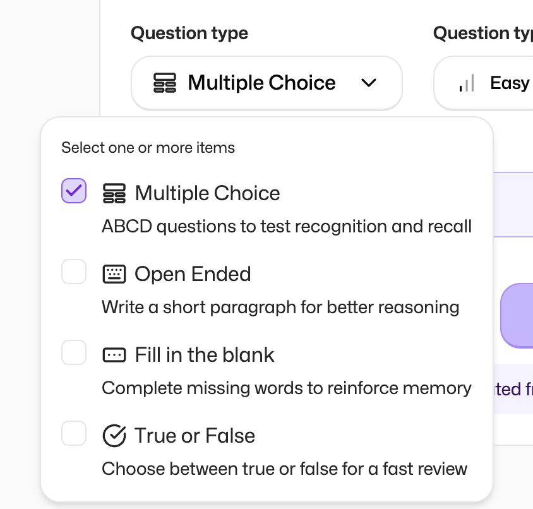Click 'Write a short paragraph' description text
Image resolution: width=533 pixels, height=509 pixels.
click(x=280, y=308)
